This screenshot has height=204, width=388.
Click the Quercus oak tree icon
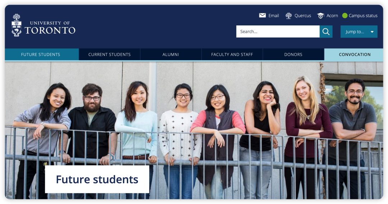point(288,16)
